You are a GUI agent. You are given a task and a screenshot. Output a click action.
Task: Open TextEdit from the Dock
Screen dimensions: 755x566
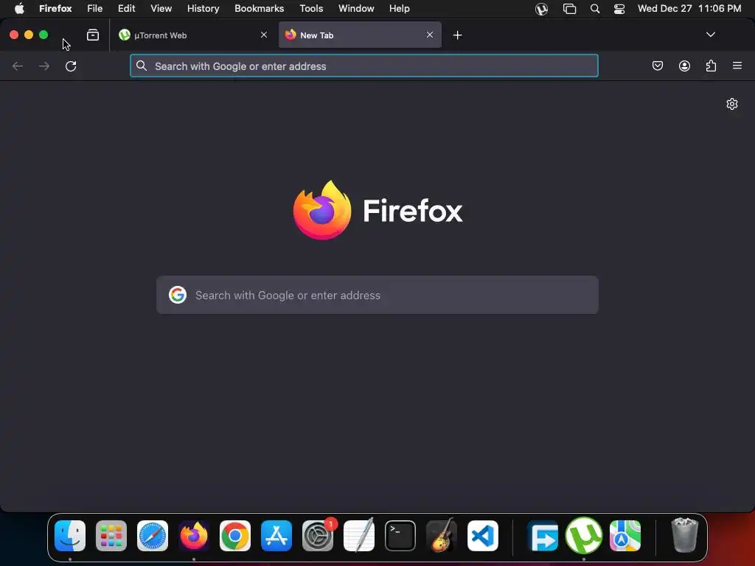pyautogui.click(x=359, y=535)
